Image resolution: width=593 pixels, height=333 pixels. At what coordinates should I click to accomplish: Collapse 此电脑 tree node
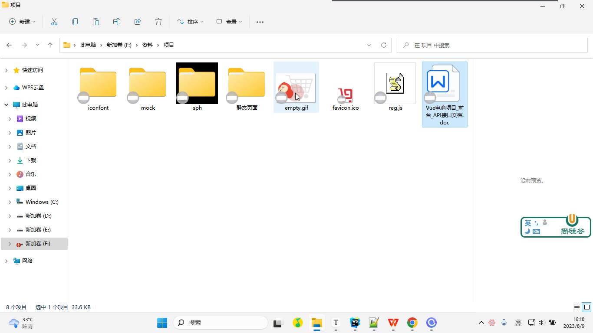pos(6,105)
